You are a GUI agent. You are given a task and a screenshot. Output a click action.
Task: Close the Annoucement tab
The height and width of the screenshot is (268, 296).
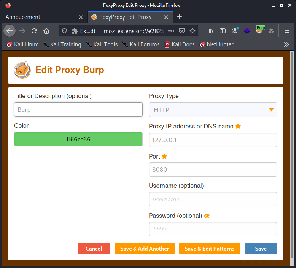tap(81, 17)
